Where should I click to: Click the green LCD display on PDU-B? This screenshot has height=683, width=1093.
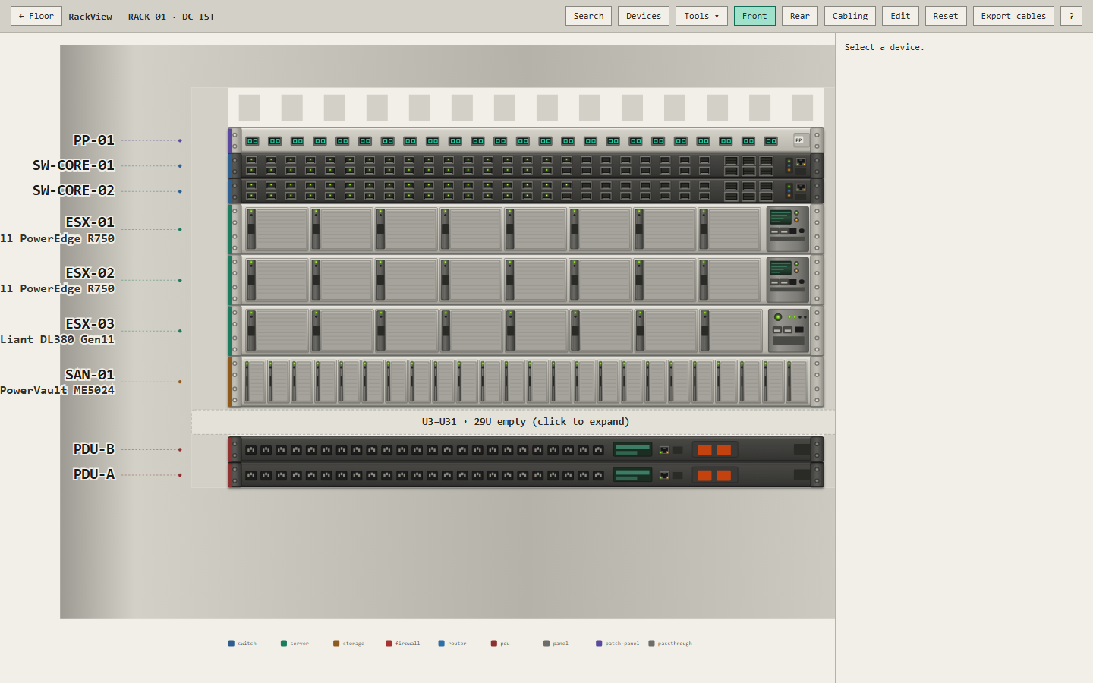coord(633,450)
